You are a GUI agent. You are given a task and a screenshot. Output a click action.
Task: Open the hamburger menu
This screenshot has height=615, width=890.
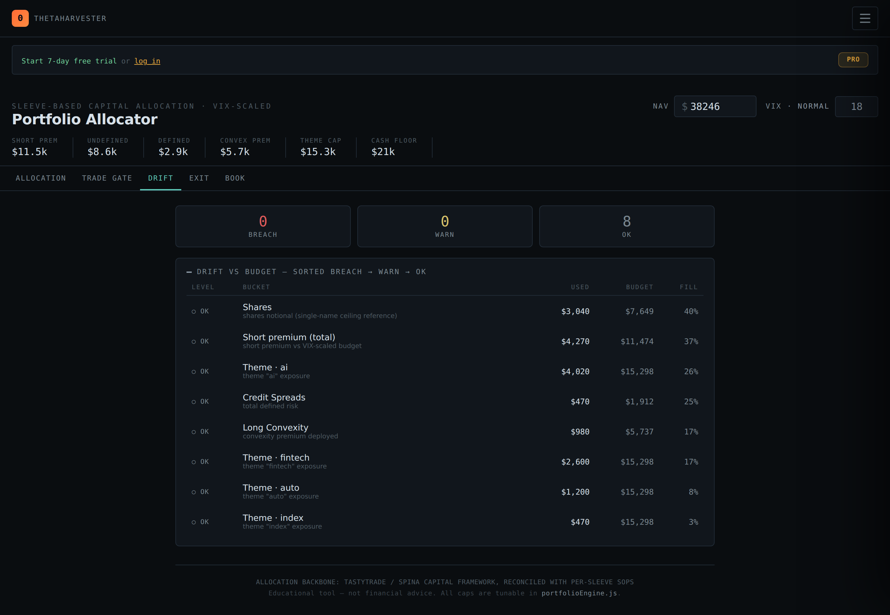[x=864, y=18]
